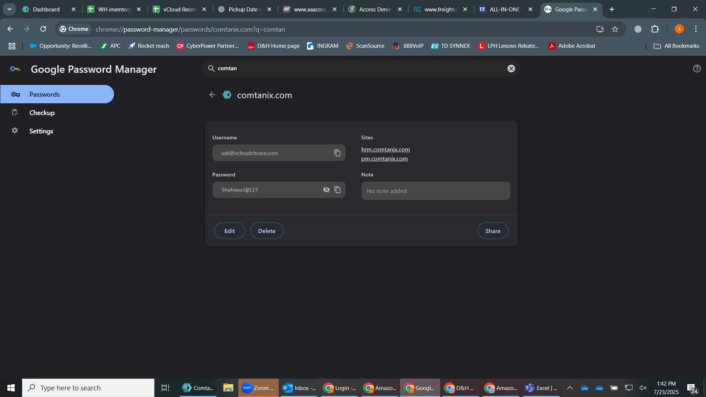Open the apps grid bookmark icon
This screenshot has width=706, height=397.
[12, 46]
